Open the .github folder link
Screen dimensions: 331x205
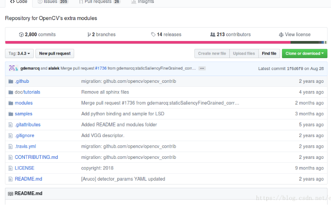coord(22,81)
